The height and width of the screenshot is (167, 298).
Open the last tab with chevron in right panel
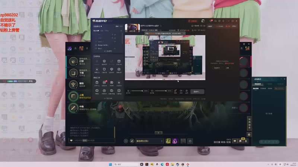[234, 26]
